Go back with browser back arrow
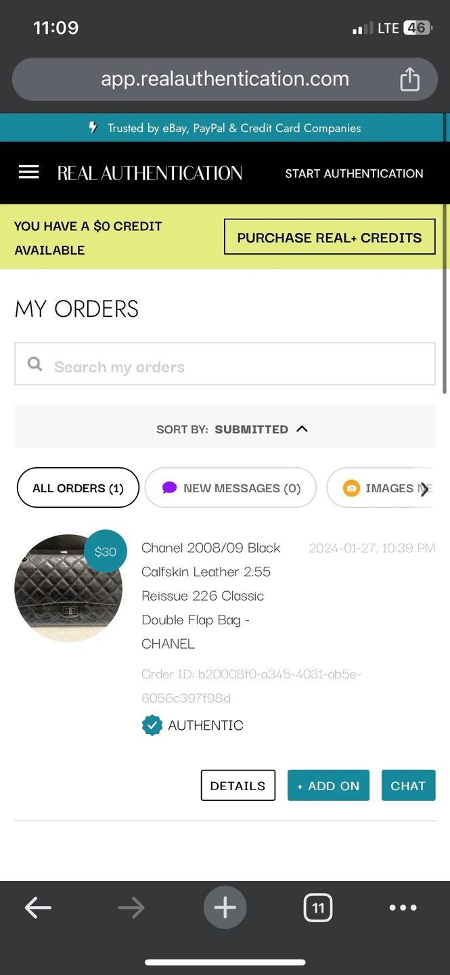The width and height of the screenshot is (450, 975). tap(38, 908)
